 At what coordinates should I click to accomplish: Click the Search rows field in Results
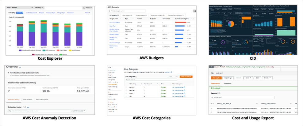243,98
